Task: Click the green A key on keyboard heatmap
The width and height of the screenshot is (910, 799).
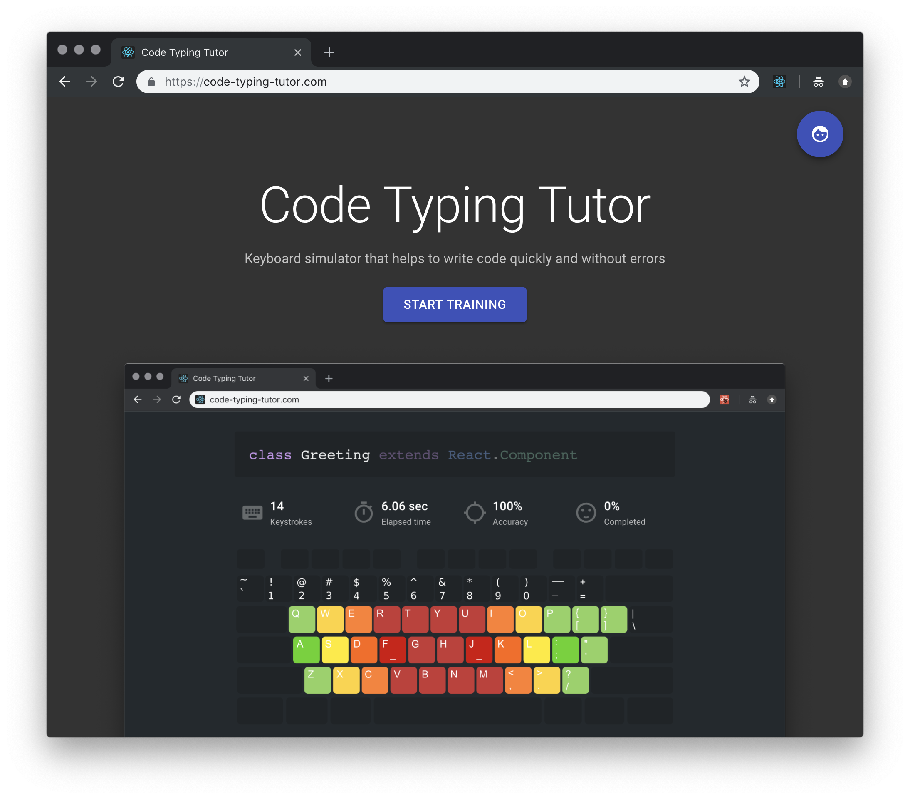Action: [306, 649]
